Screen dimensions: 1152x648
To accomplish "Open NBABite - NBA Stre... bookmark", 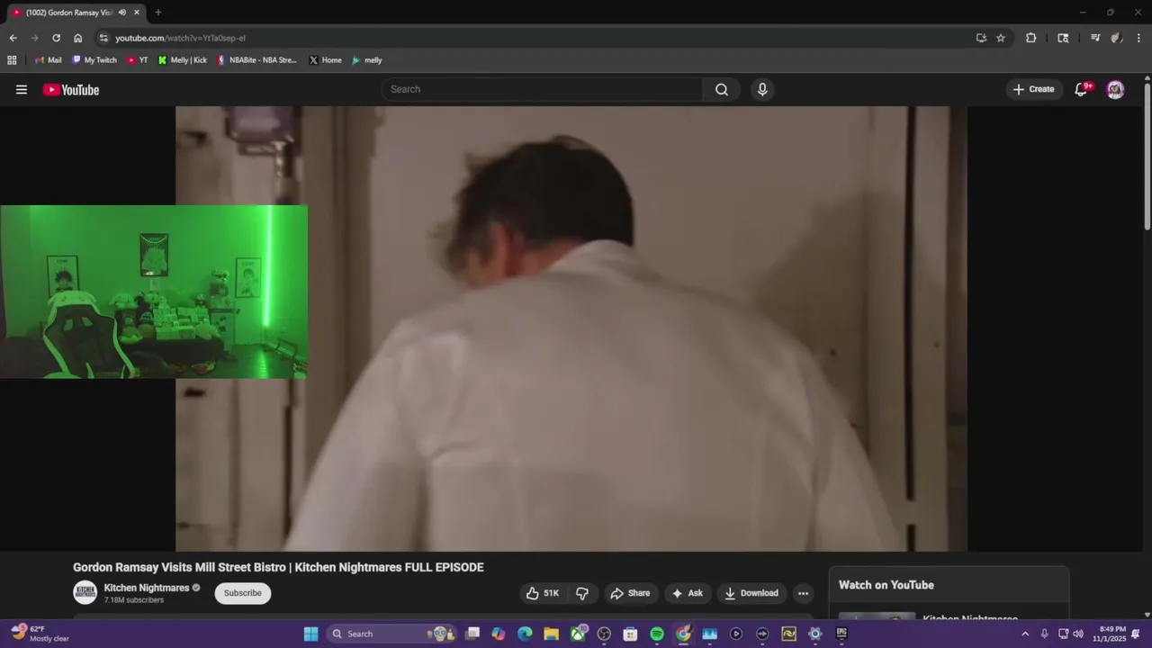I will [256, 60].
